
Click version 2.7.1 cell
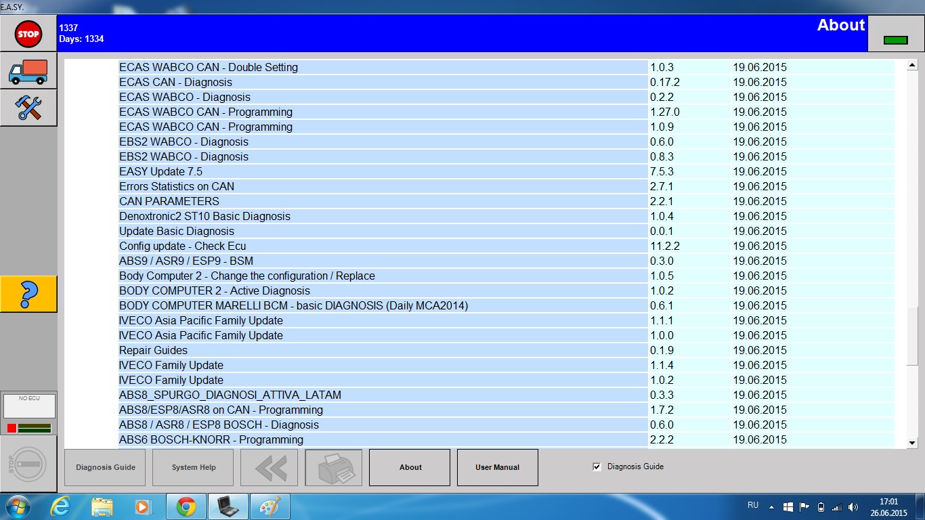(689, 186)
